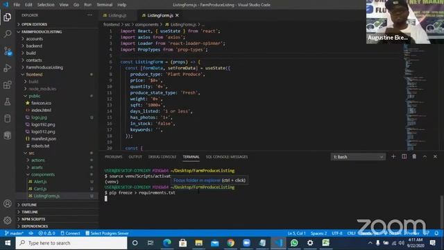Viewport: 444px width, 250px height.
Task: Click the Windows Start button
Action: point(8,243)
